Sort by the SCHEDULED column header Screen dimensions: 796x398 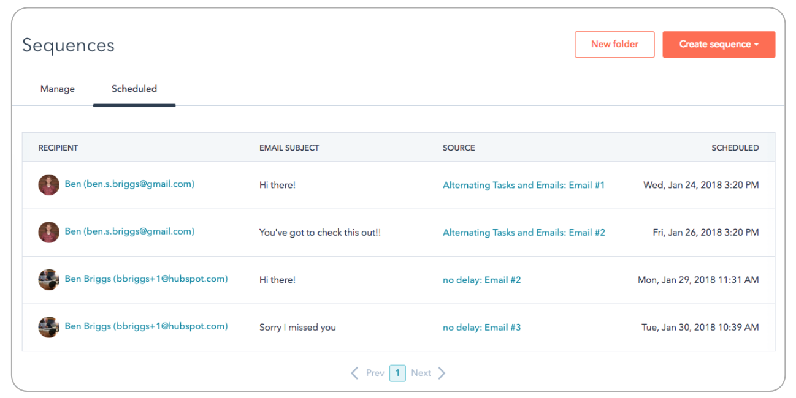[735, 148]
